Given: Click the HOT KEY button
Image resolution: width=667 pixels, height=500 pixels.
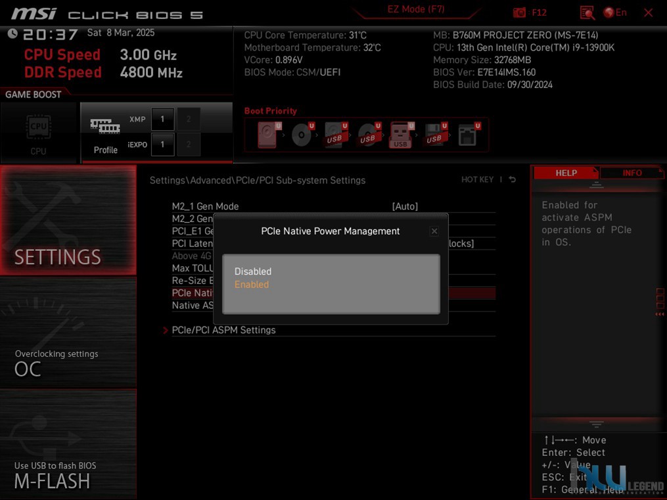Looking at the screenshot, I should [x=477, y=179].
